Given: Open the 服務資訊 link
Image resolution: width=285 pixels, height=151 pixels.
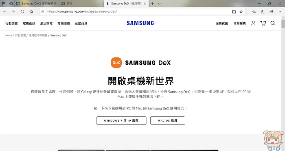Looking at the screenshot, I should [x=222, y=24].
